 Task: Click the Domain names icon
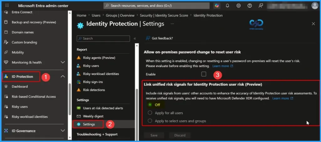[6, 32]
